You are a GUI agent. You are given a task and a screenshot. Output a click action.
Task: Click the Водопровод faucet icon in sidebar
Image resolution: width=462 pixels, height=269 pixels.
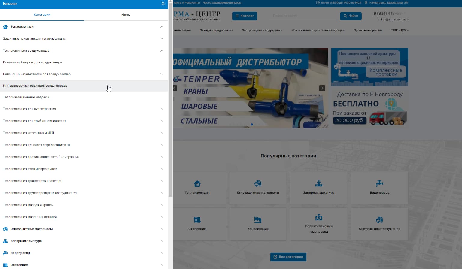click(5, 253)
